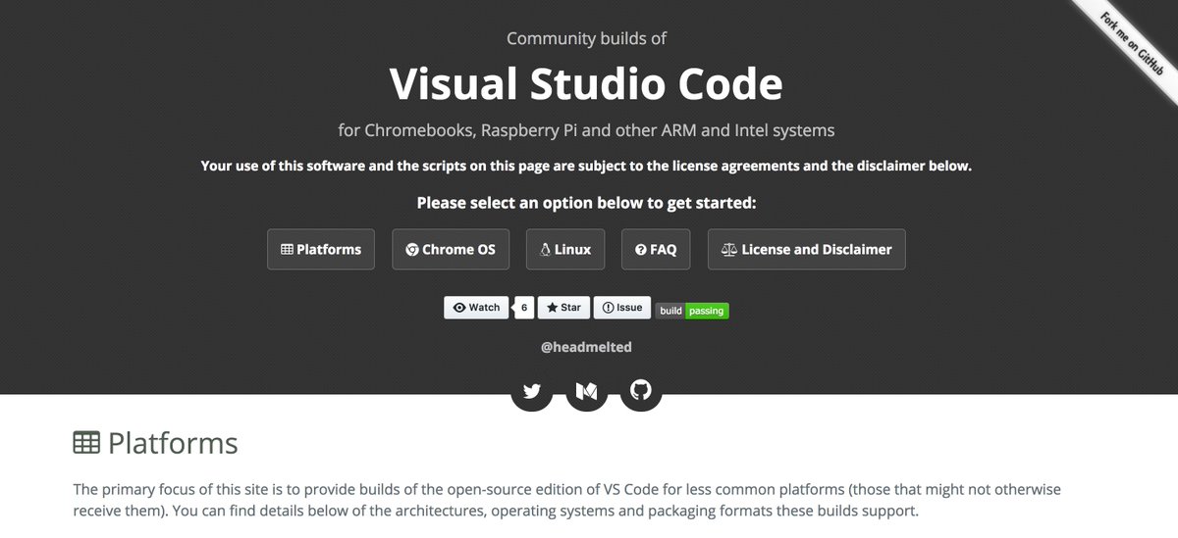The width and height of the screenshot is (1178, 538).
Task: Click the Community builds of subtitle
Action: pyautogui.click(x=587, y=38)
